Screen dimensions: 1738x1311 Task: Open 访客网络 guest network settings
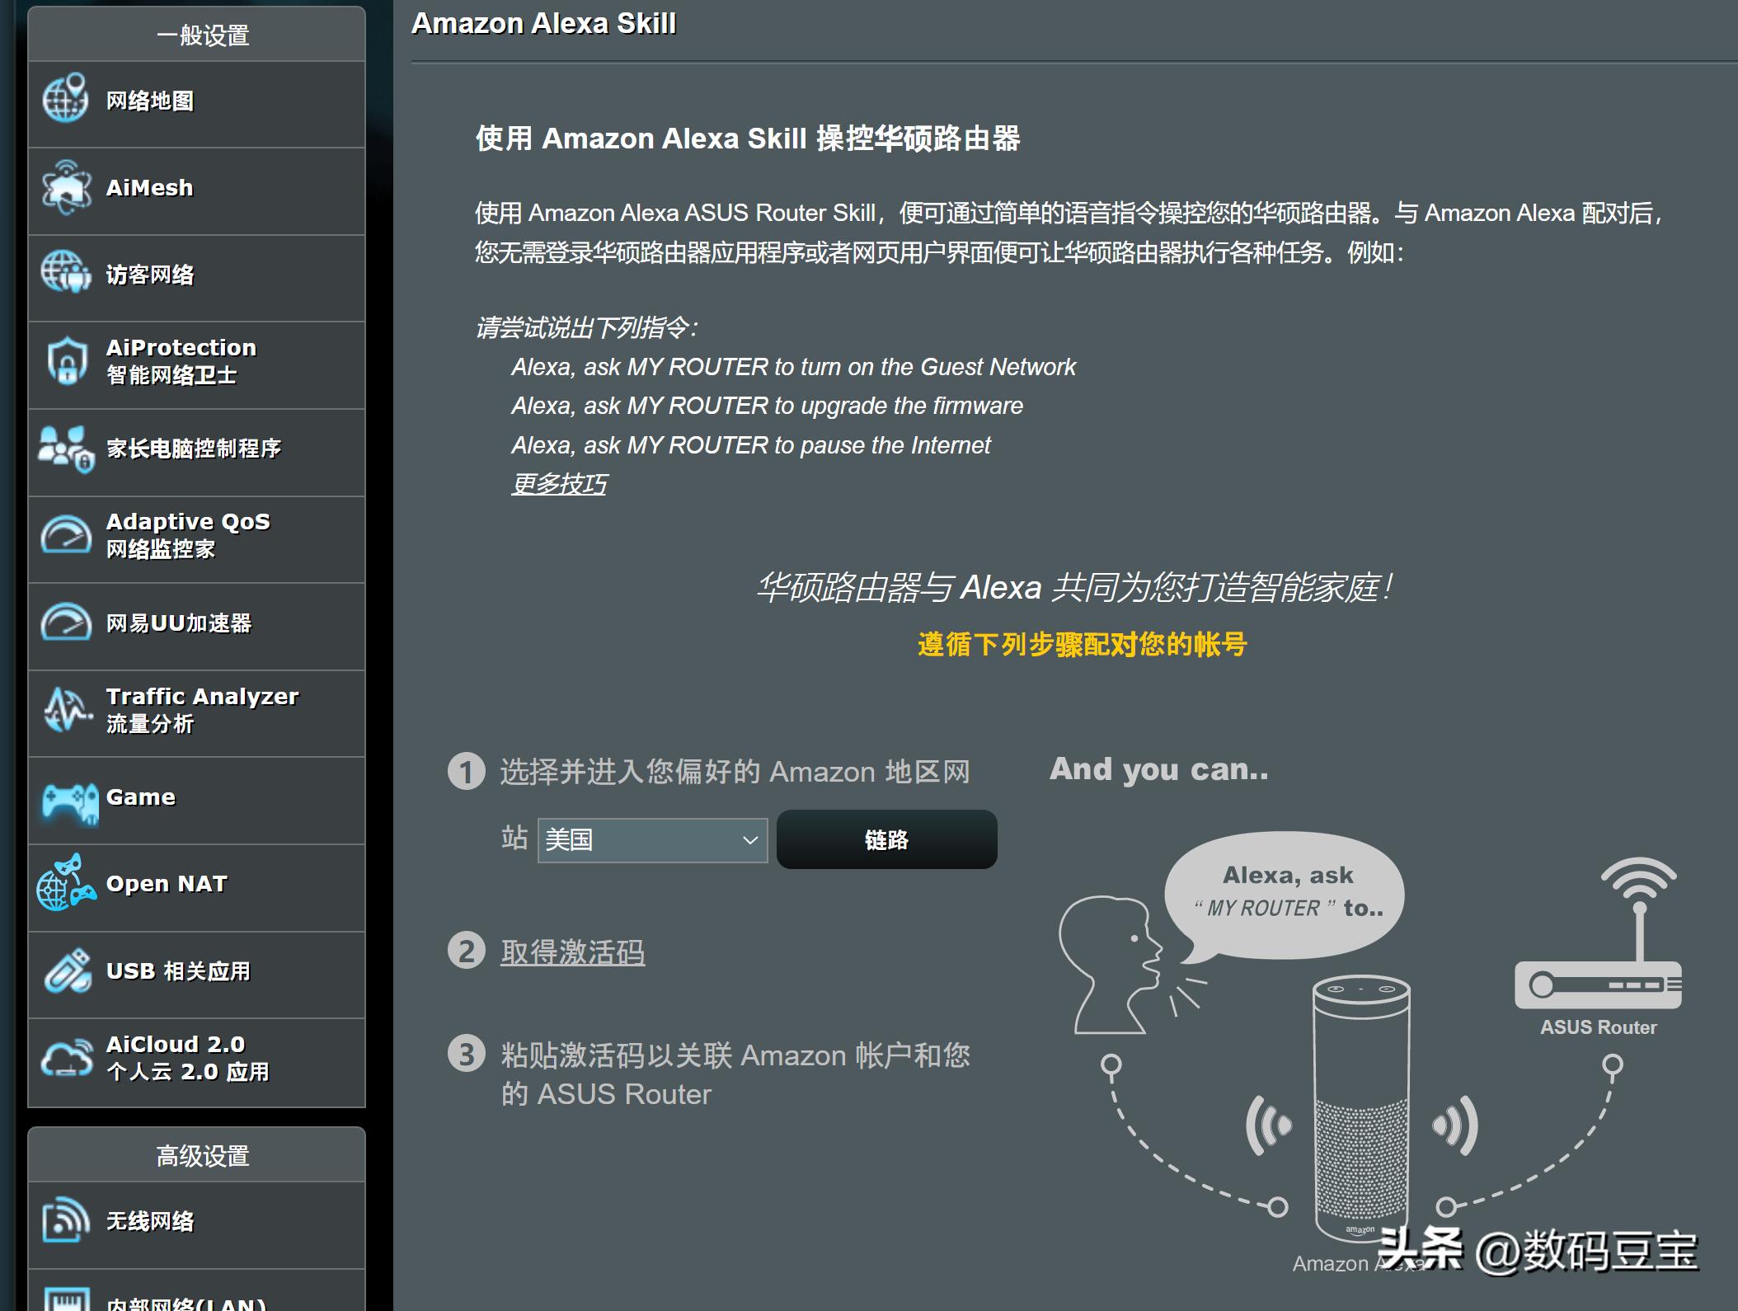150,275
